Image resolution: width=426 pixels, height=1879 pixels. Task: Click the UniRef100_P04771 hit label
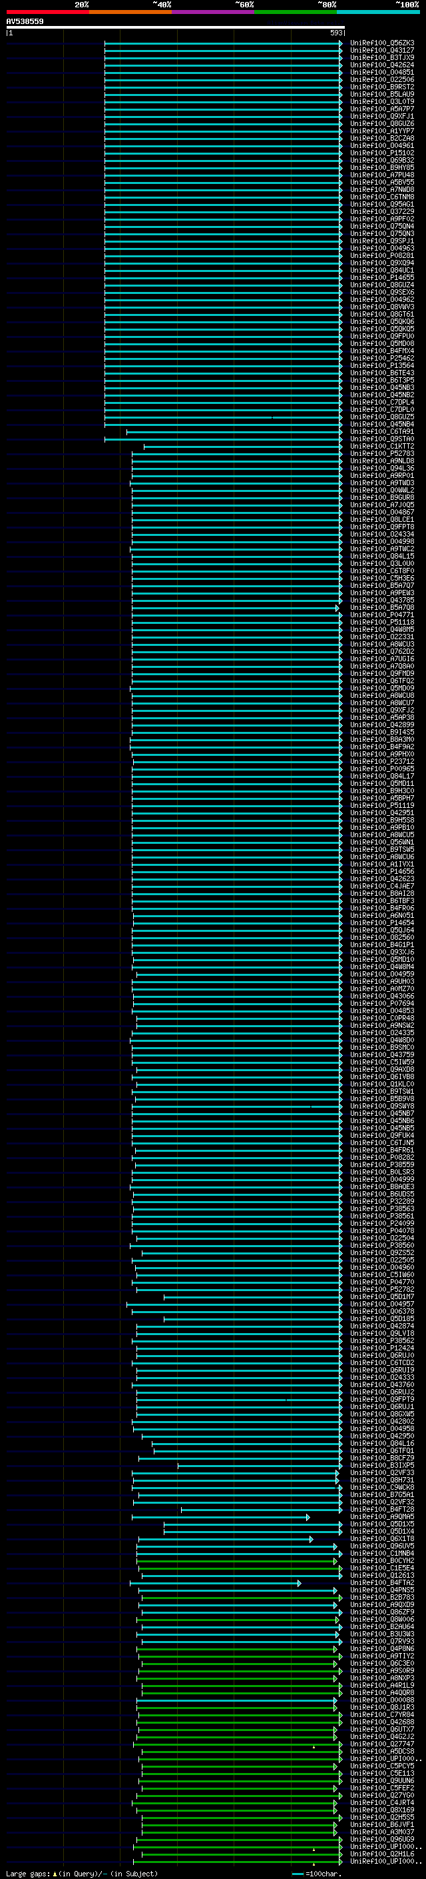pyautogui.click(x=382, y=615)
